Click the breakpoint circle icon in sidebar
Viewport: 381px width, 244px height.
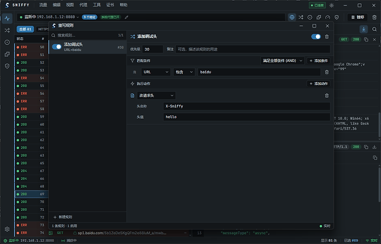(7, 43)
